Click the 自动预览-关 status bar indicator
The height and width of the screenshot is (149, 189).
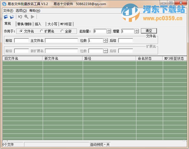click(100, 144)
